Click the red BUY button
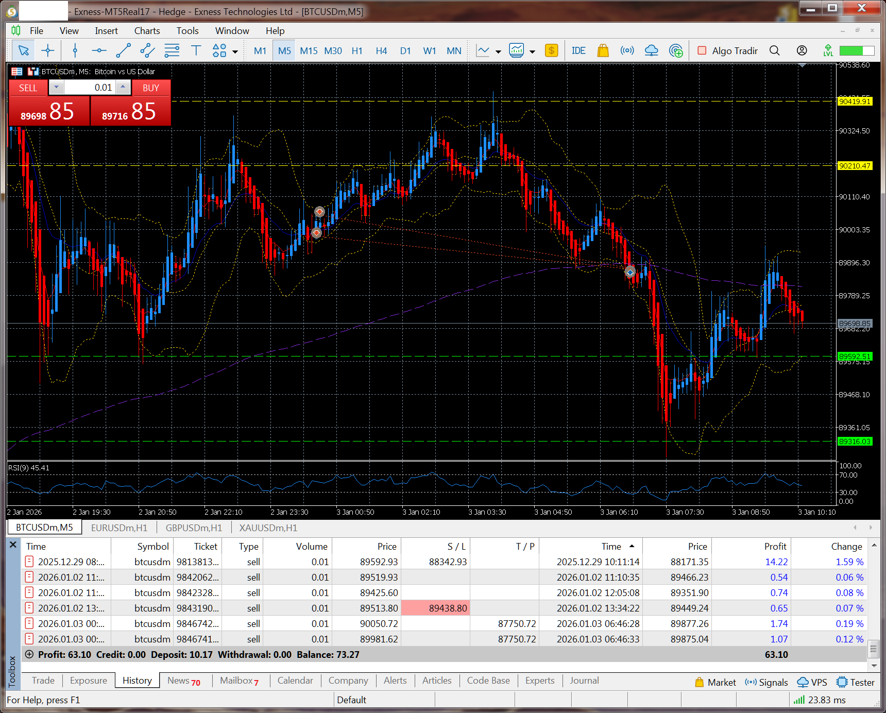The image size is (886, 713). point(150,88)
